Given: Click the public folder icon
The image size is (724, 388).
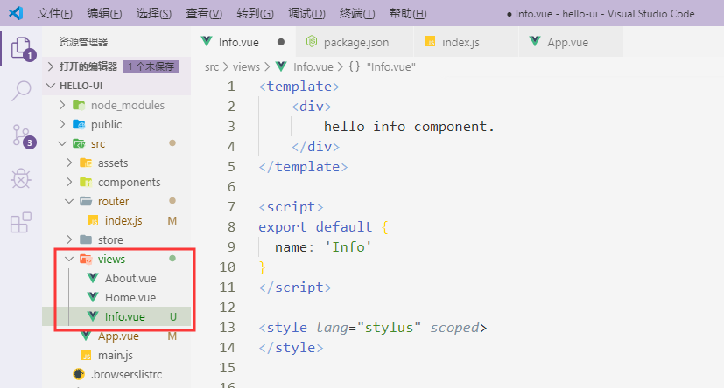Looking at the screenshot, I should 79,124.
